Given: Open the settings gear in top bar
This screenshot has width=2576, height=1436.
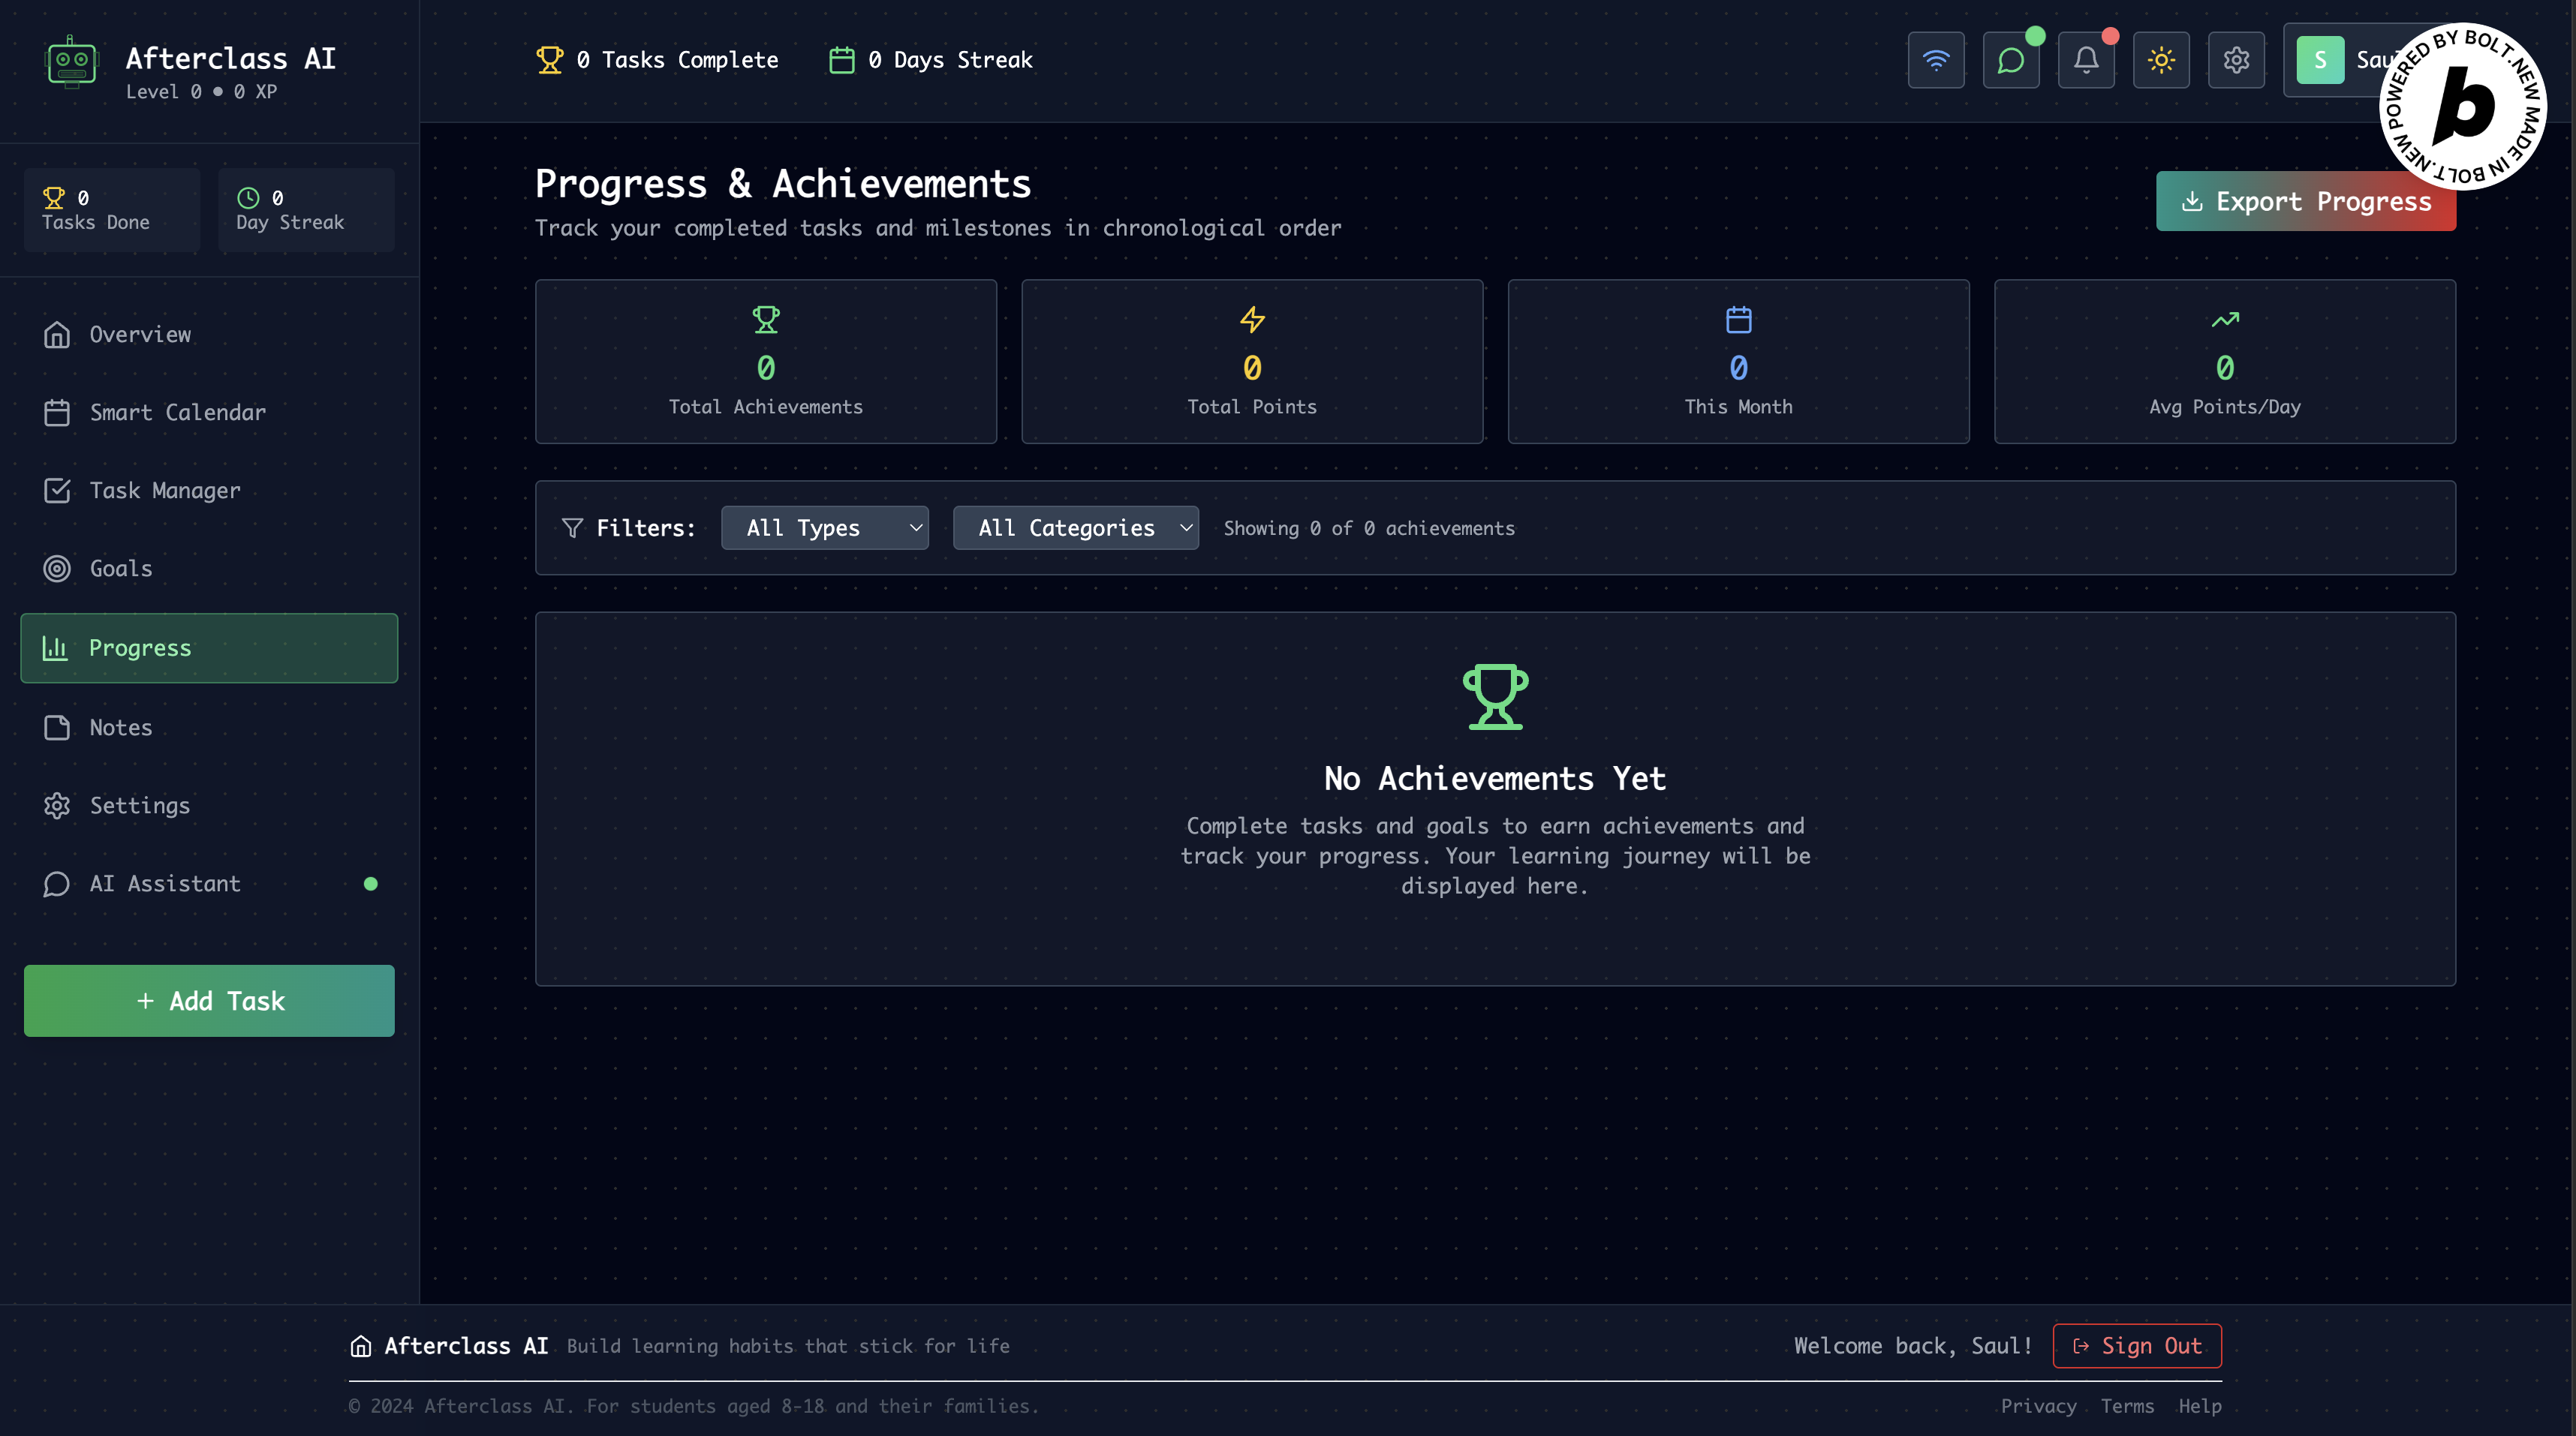Looking at the screenshot, I should click(x=2236, y=60).
